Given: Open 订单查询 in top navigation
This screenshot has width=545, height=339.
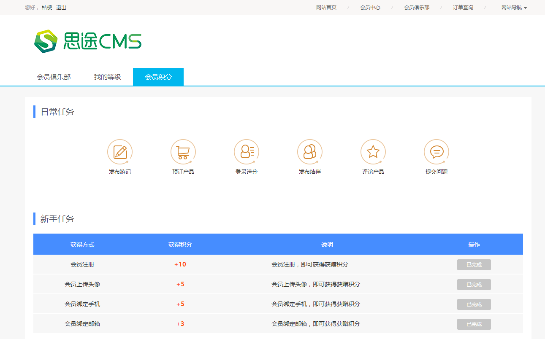Looking at the screenshot, I should [x=463, y=8].
